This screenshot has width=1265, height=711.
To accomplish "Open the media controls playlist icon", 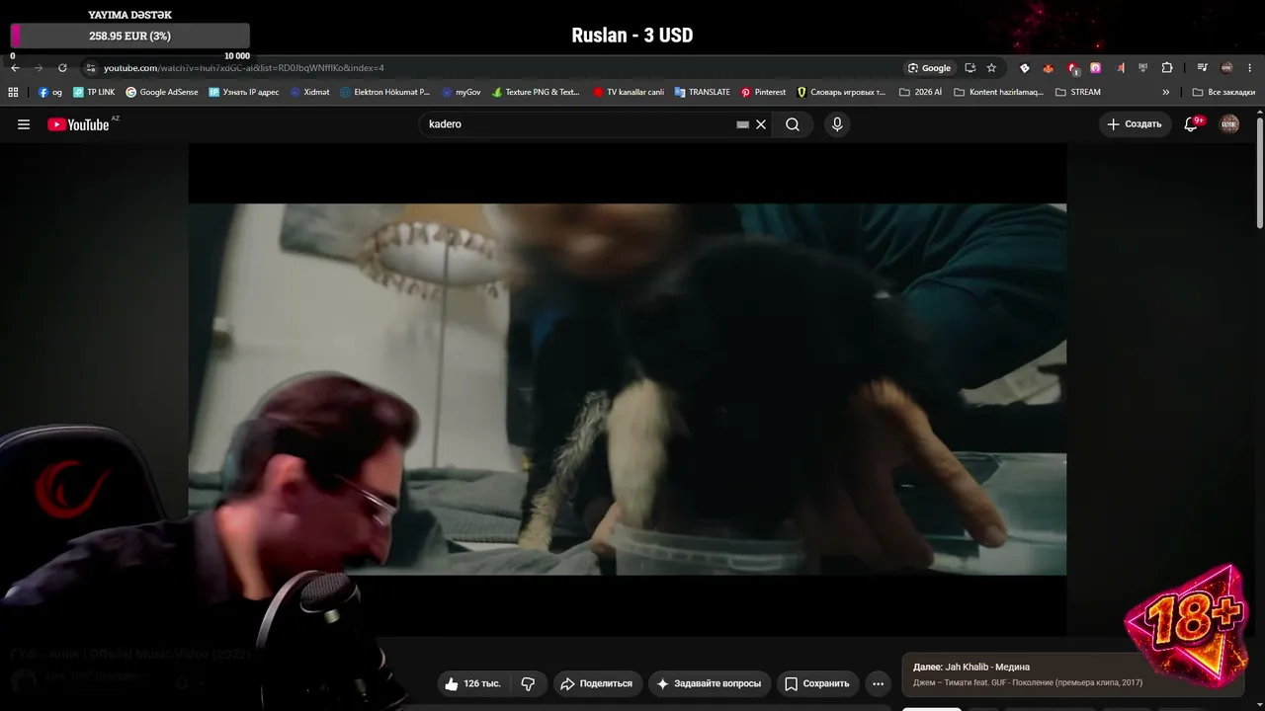I will (x=1202, y=68).
